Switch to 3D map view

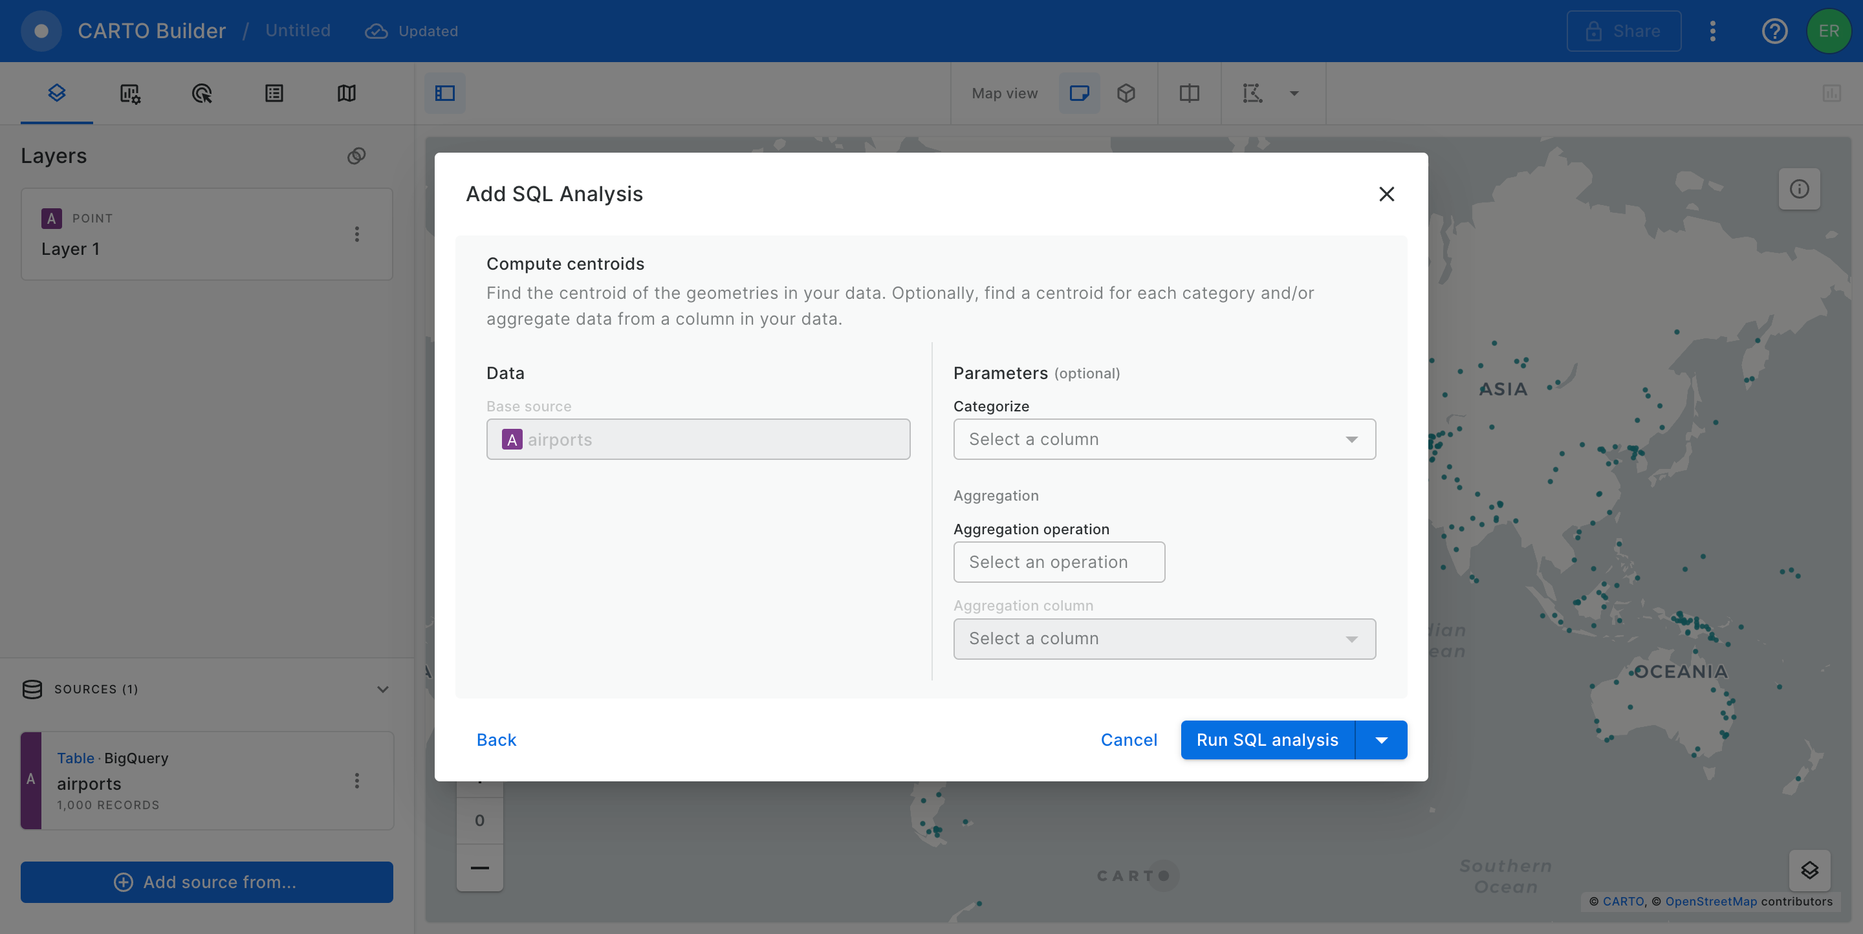(x=1126, y=93)
